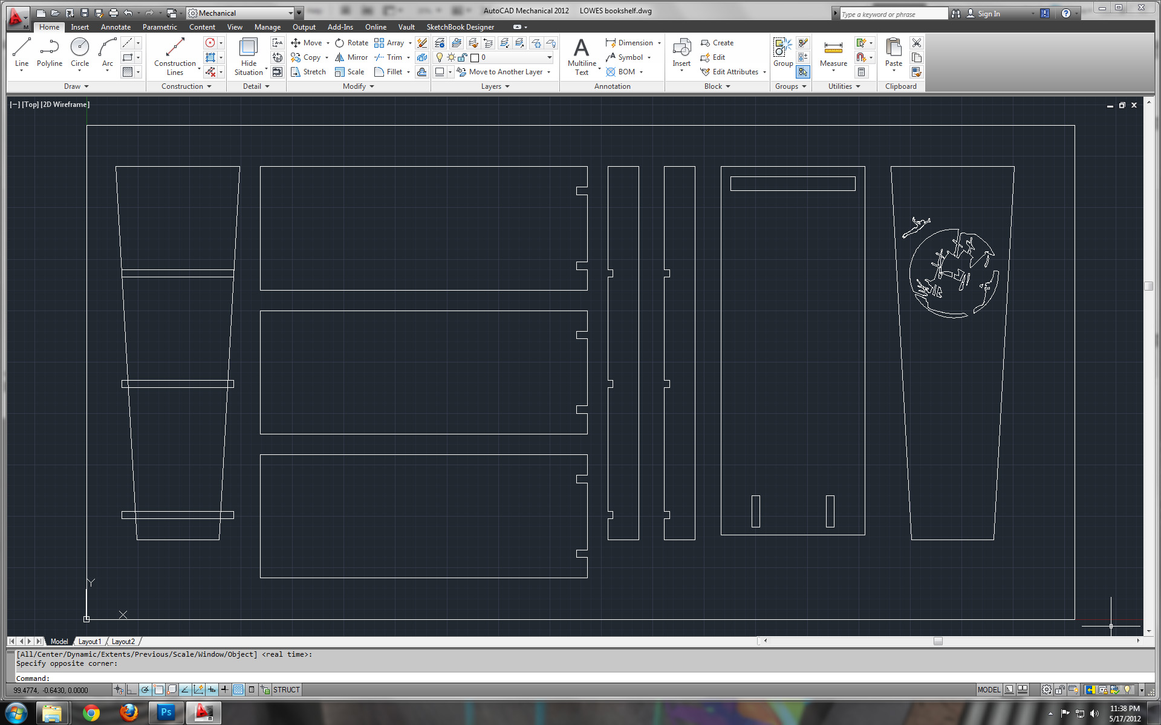Open the Insert ribbon tab

(x=79, y=27)
